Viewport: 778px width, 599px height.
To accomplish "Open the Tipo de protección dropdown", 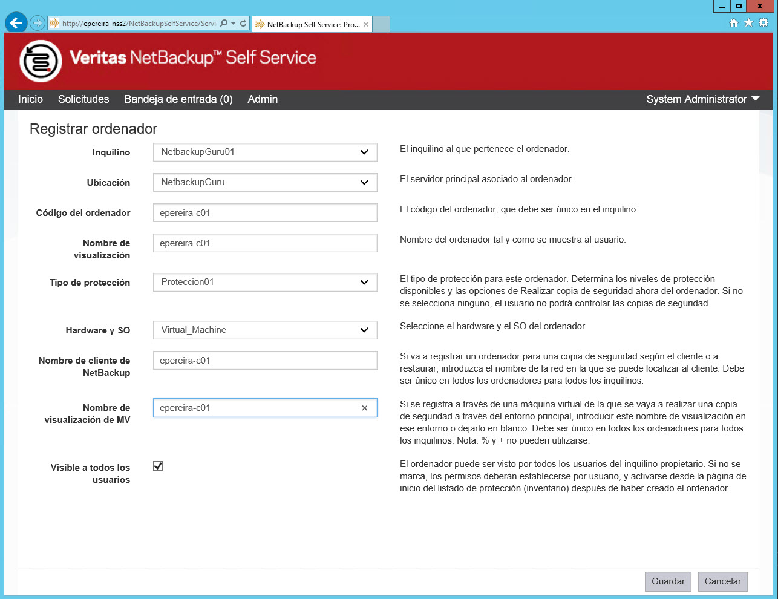I will tap(265, 282).
